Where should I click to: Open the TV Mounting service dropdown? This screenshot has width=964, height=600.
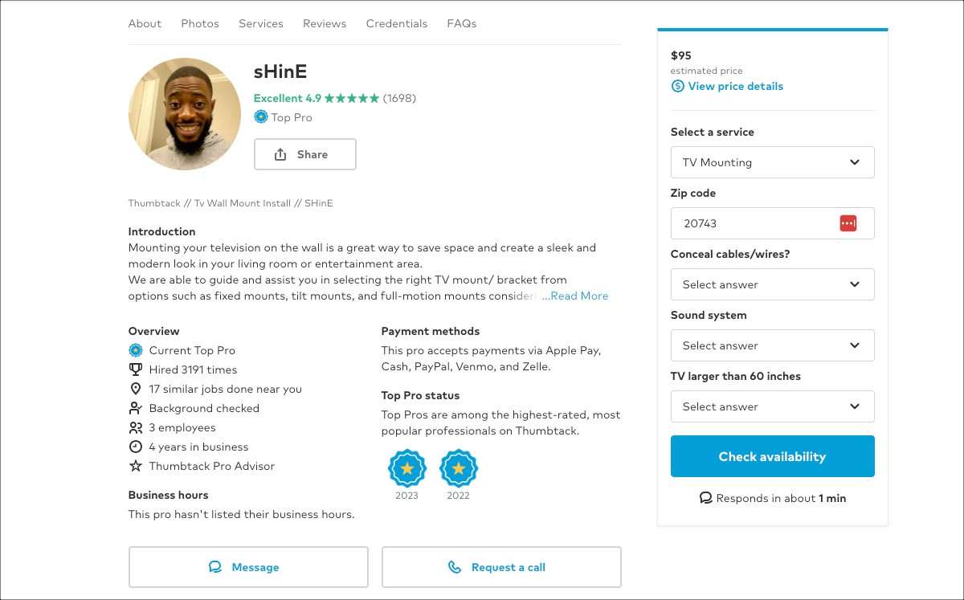[x=772, y=162]
